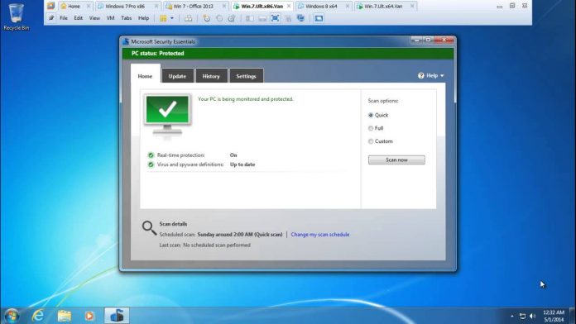Click the Unity mode toolbar icon
The height and width of the screenshot is (324, 576).
(x=288, y=18)
